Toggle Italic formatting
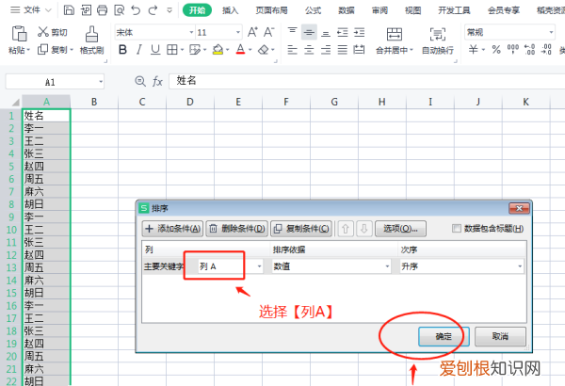Image resolution: width=565 pixels, height=386 pixels. (139, 49)
